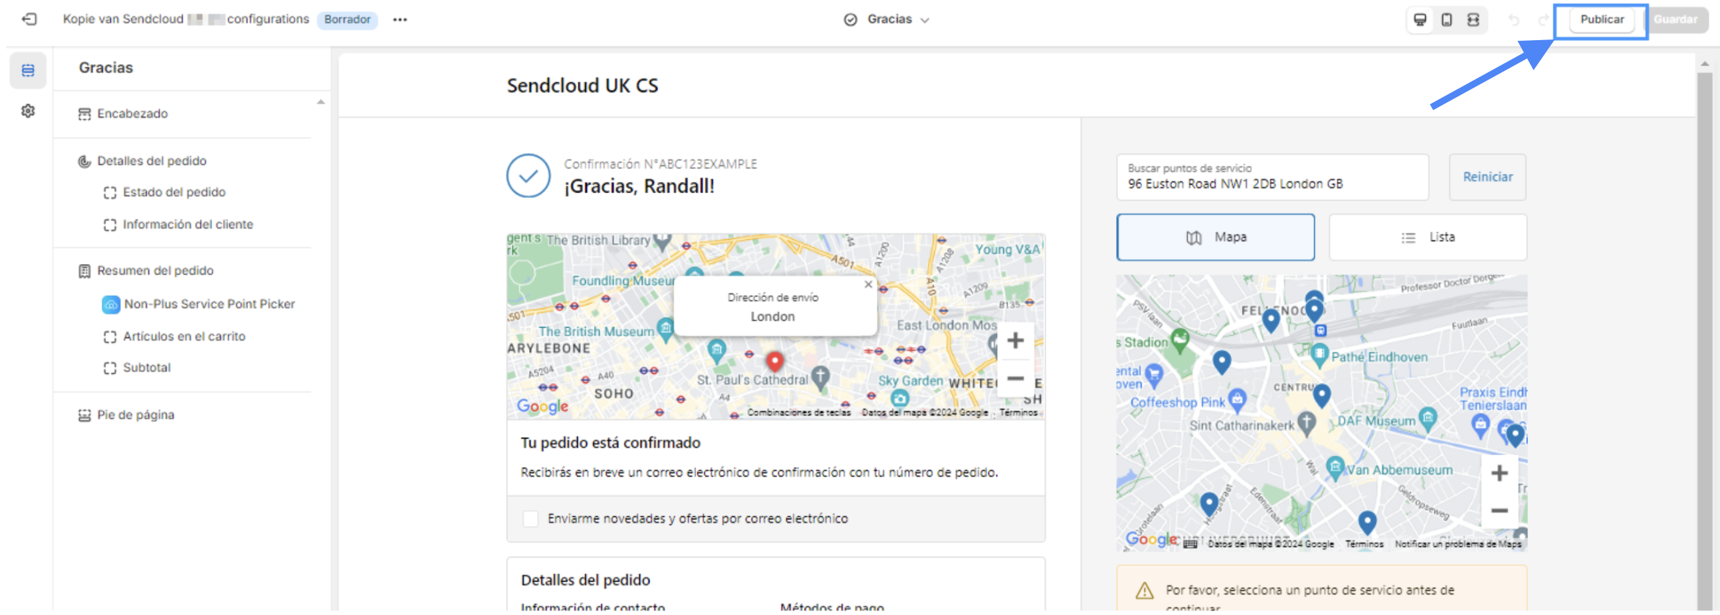Click the undo arrow icon

tap(1513, 19)
